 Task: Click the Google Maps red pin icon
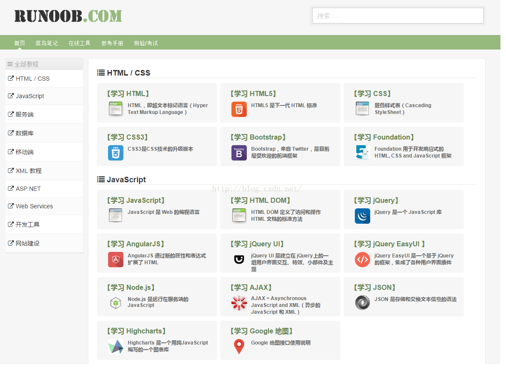click(241, 350)
